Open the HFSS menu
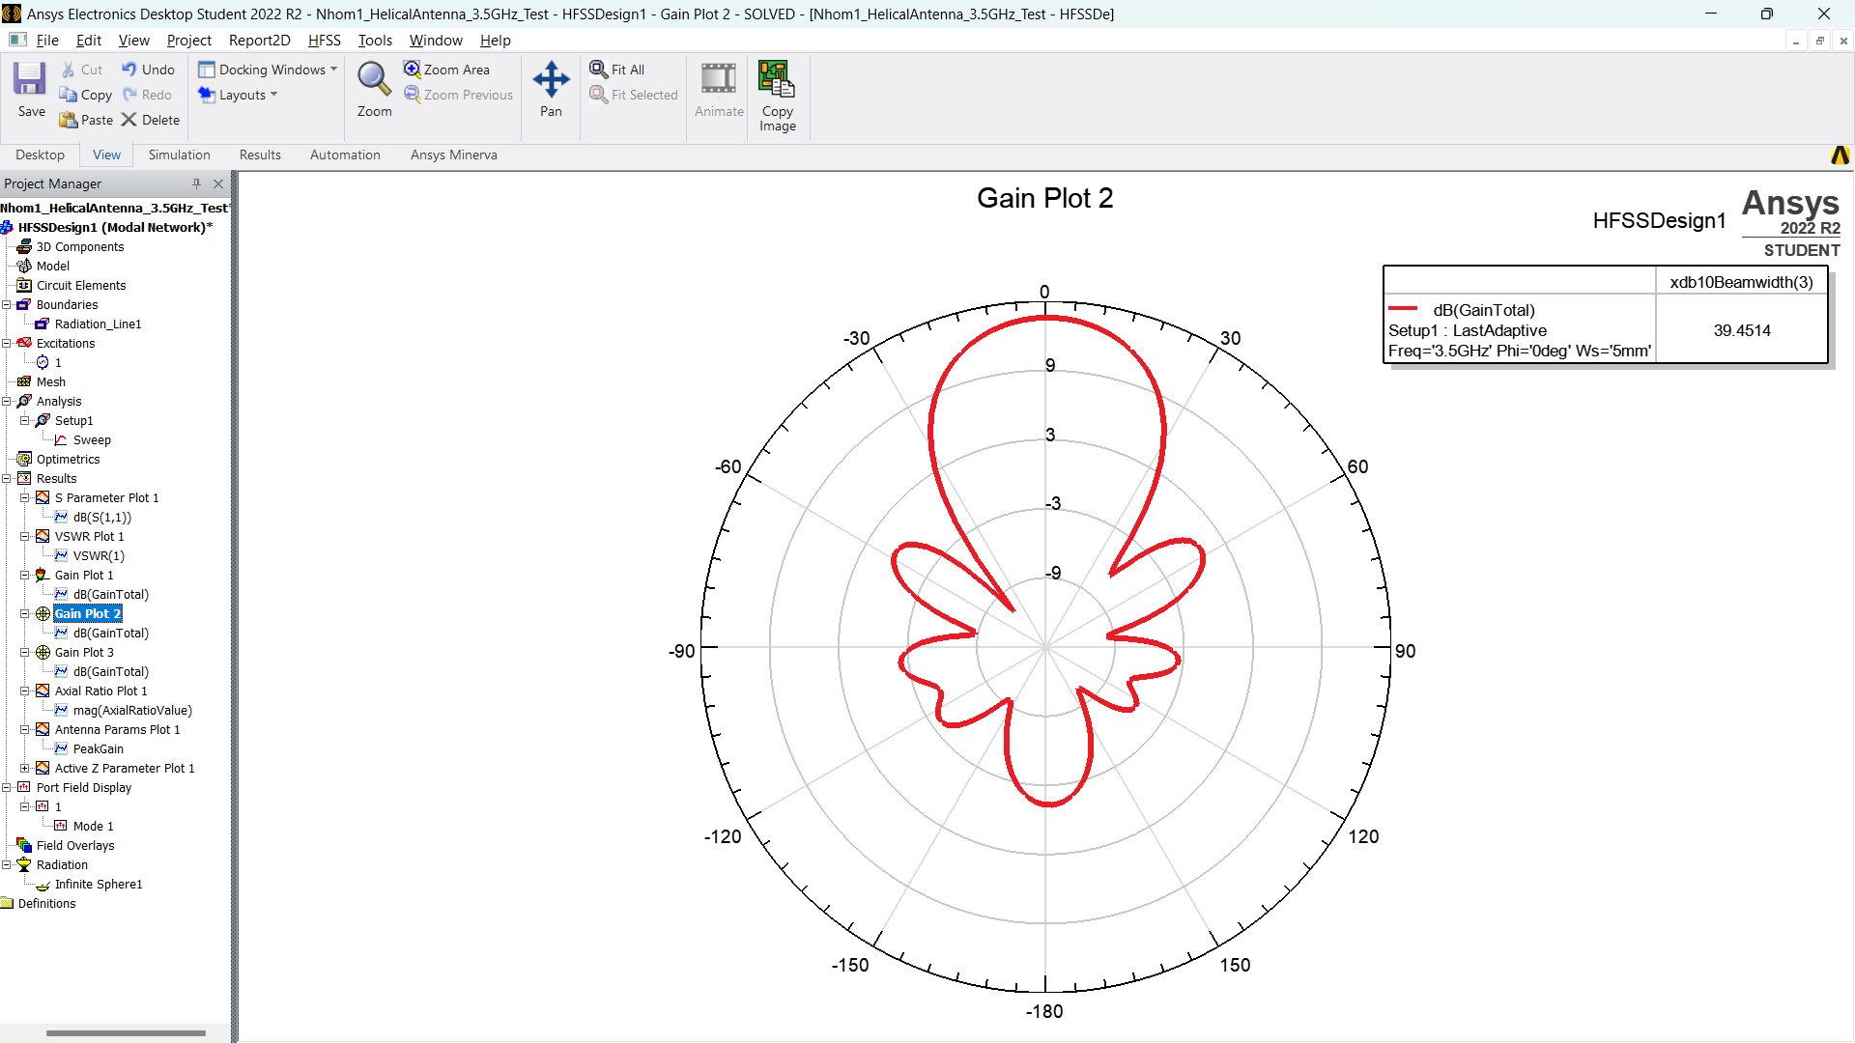 [324, 40]
